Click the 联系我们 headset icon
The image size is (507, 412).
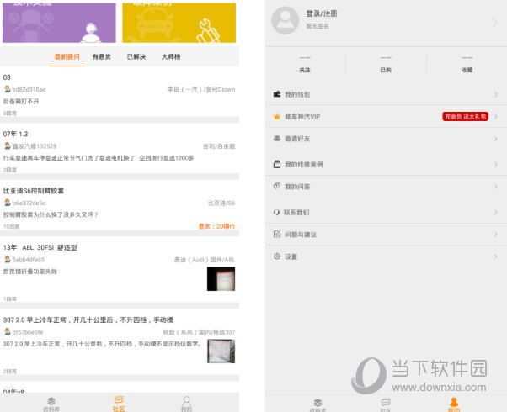click(x=276, y=212)
